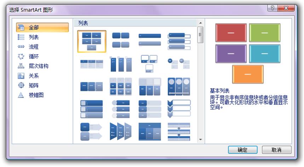Pick the vertical picture list with three bars
Viewport: 304px width, 167px height.
[x=92, y=109]
